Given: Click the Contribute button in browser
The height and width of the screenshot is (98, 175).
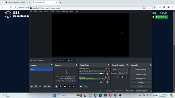Looking at the screenshot, I should coord(161,17).
